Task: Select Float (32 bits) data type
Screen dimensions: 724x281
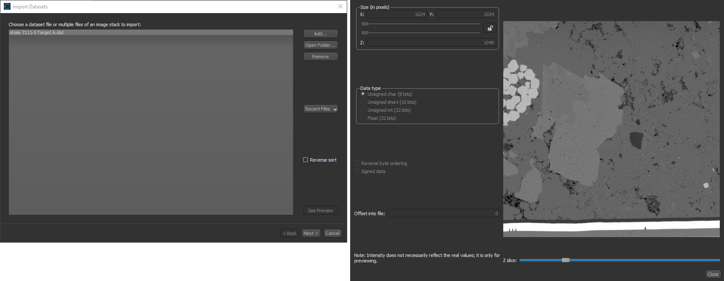Action: 363,118
